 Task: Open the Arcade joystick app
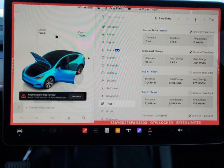click(x=150, y=130)
